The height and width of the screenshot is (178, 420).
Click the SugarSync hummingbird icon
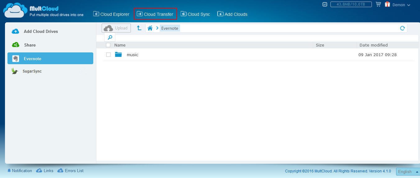tap(15, 71)
